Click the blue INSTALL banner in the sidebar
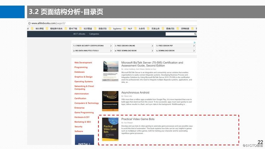265x149 pixels. [84, 140]
